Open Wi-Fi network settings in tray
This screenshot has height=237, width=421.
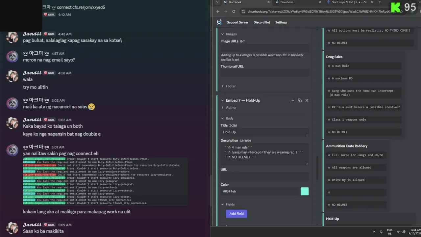coord(398,232)
